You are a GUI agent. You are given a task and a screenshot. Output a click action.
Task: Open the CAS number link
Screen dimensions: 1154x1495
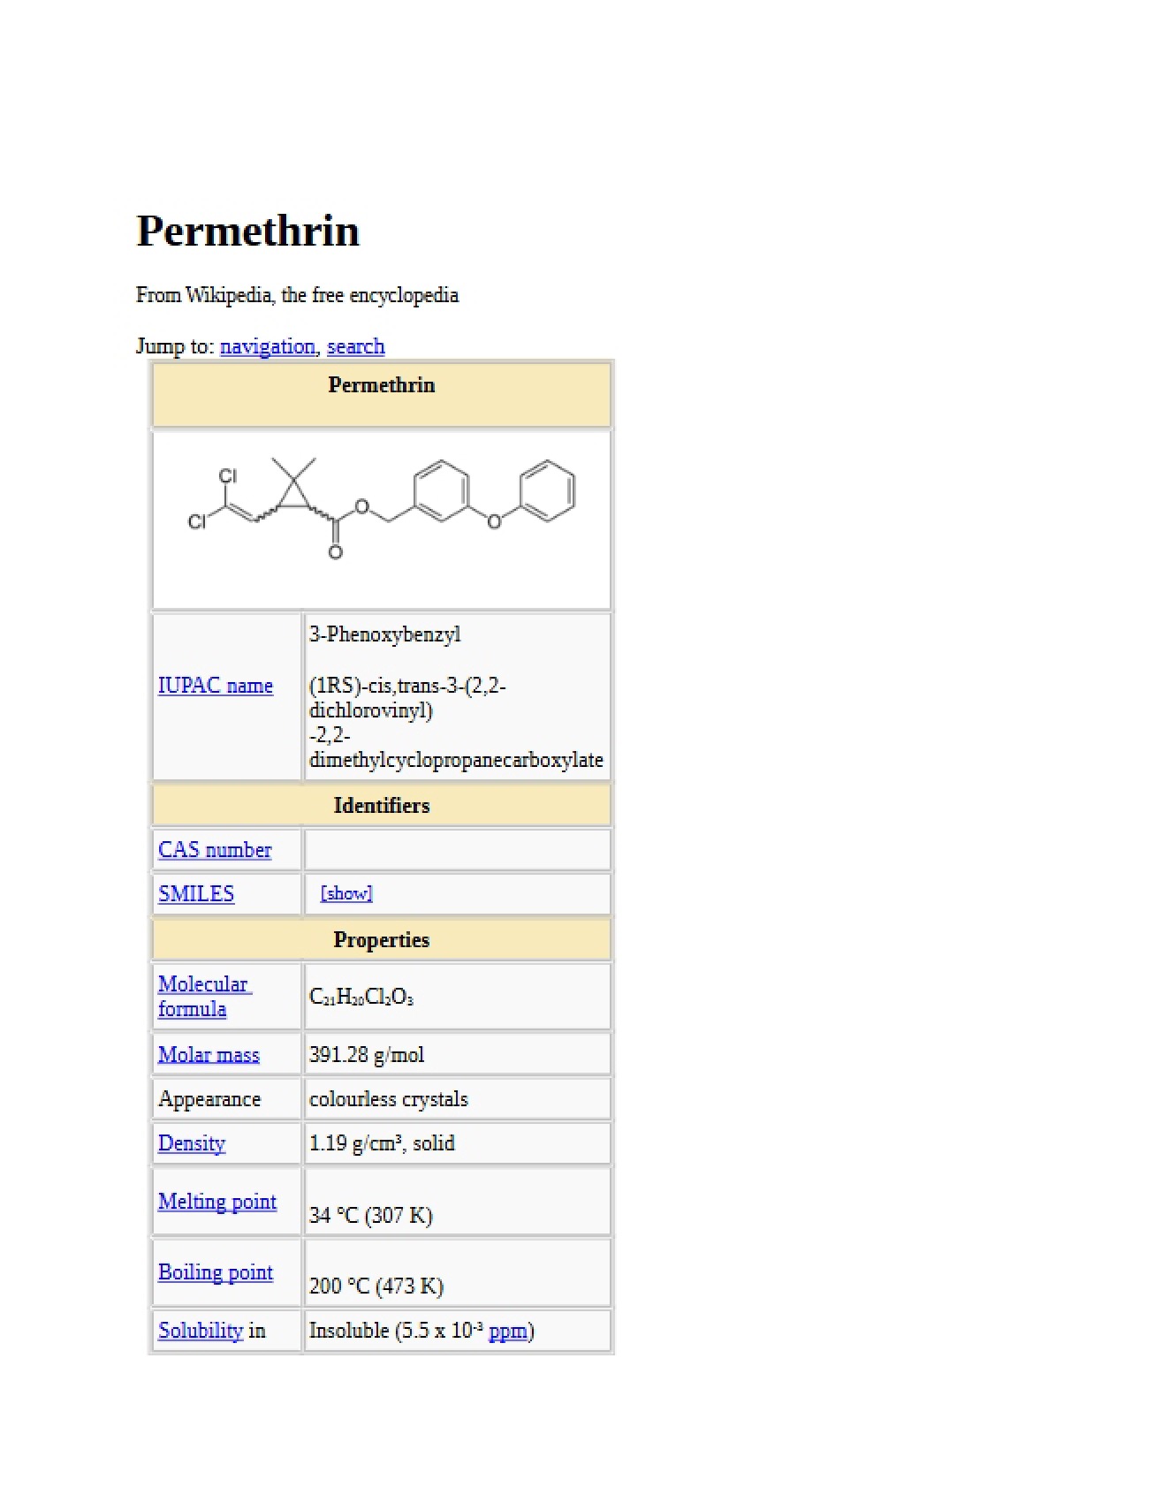point(215,850)
